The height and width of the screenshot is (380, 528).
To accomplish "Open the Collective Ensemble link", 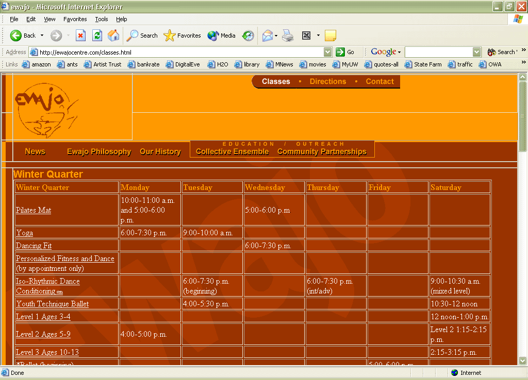I will pyautogui.click(x=233, y=152).
